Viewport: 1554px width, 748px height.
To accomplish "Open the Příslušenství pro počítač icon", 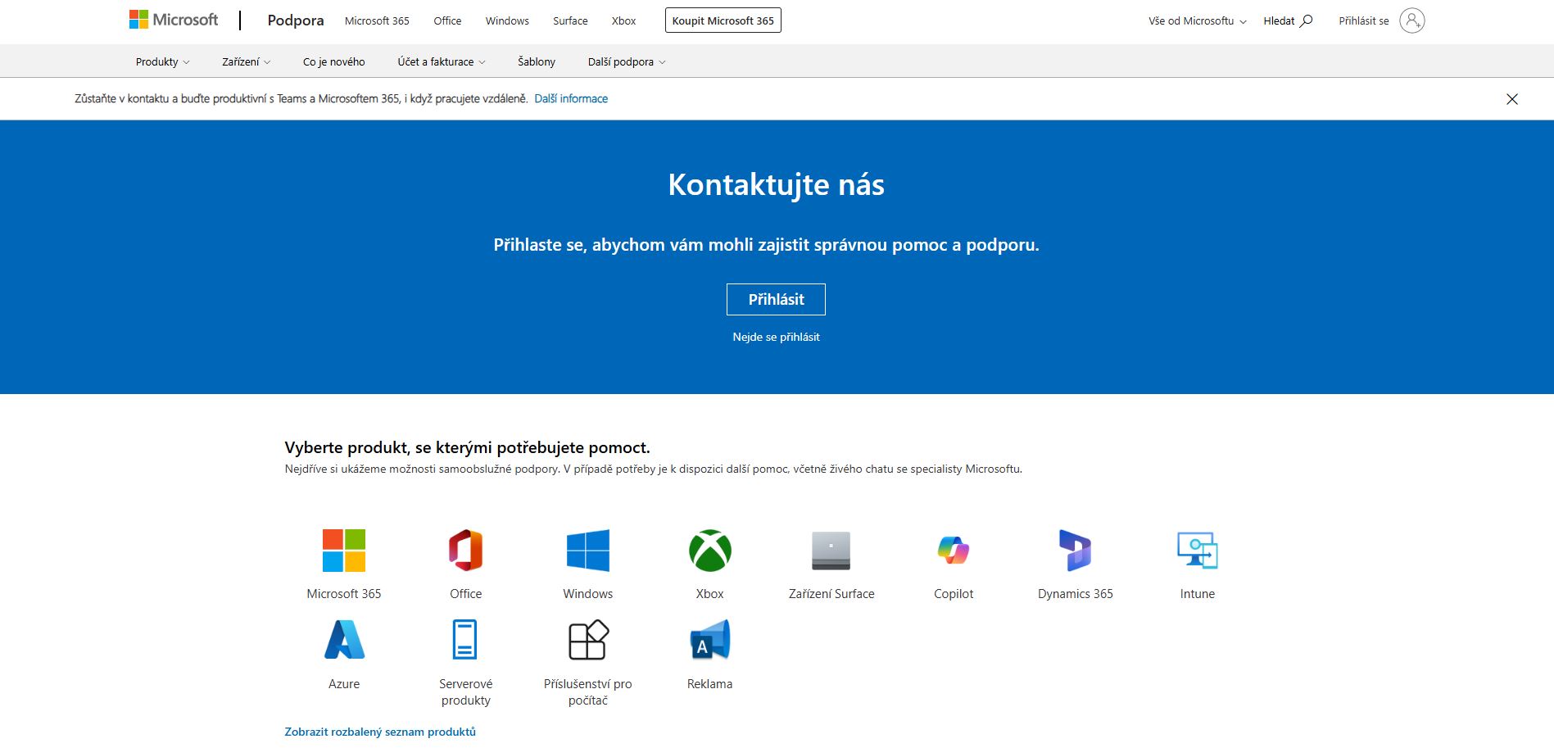I will pos(588,640).
